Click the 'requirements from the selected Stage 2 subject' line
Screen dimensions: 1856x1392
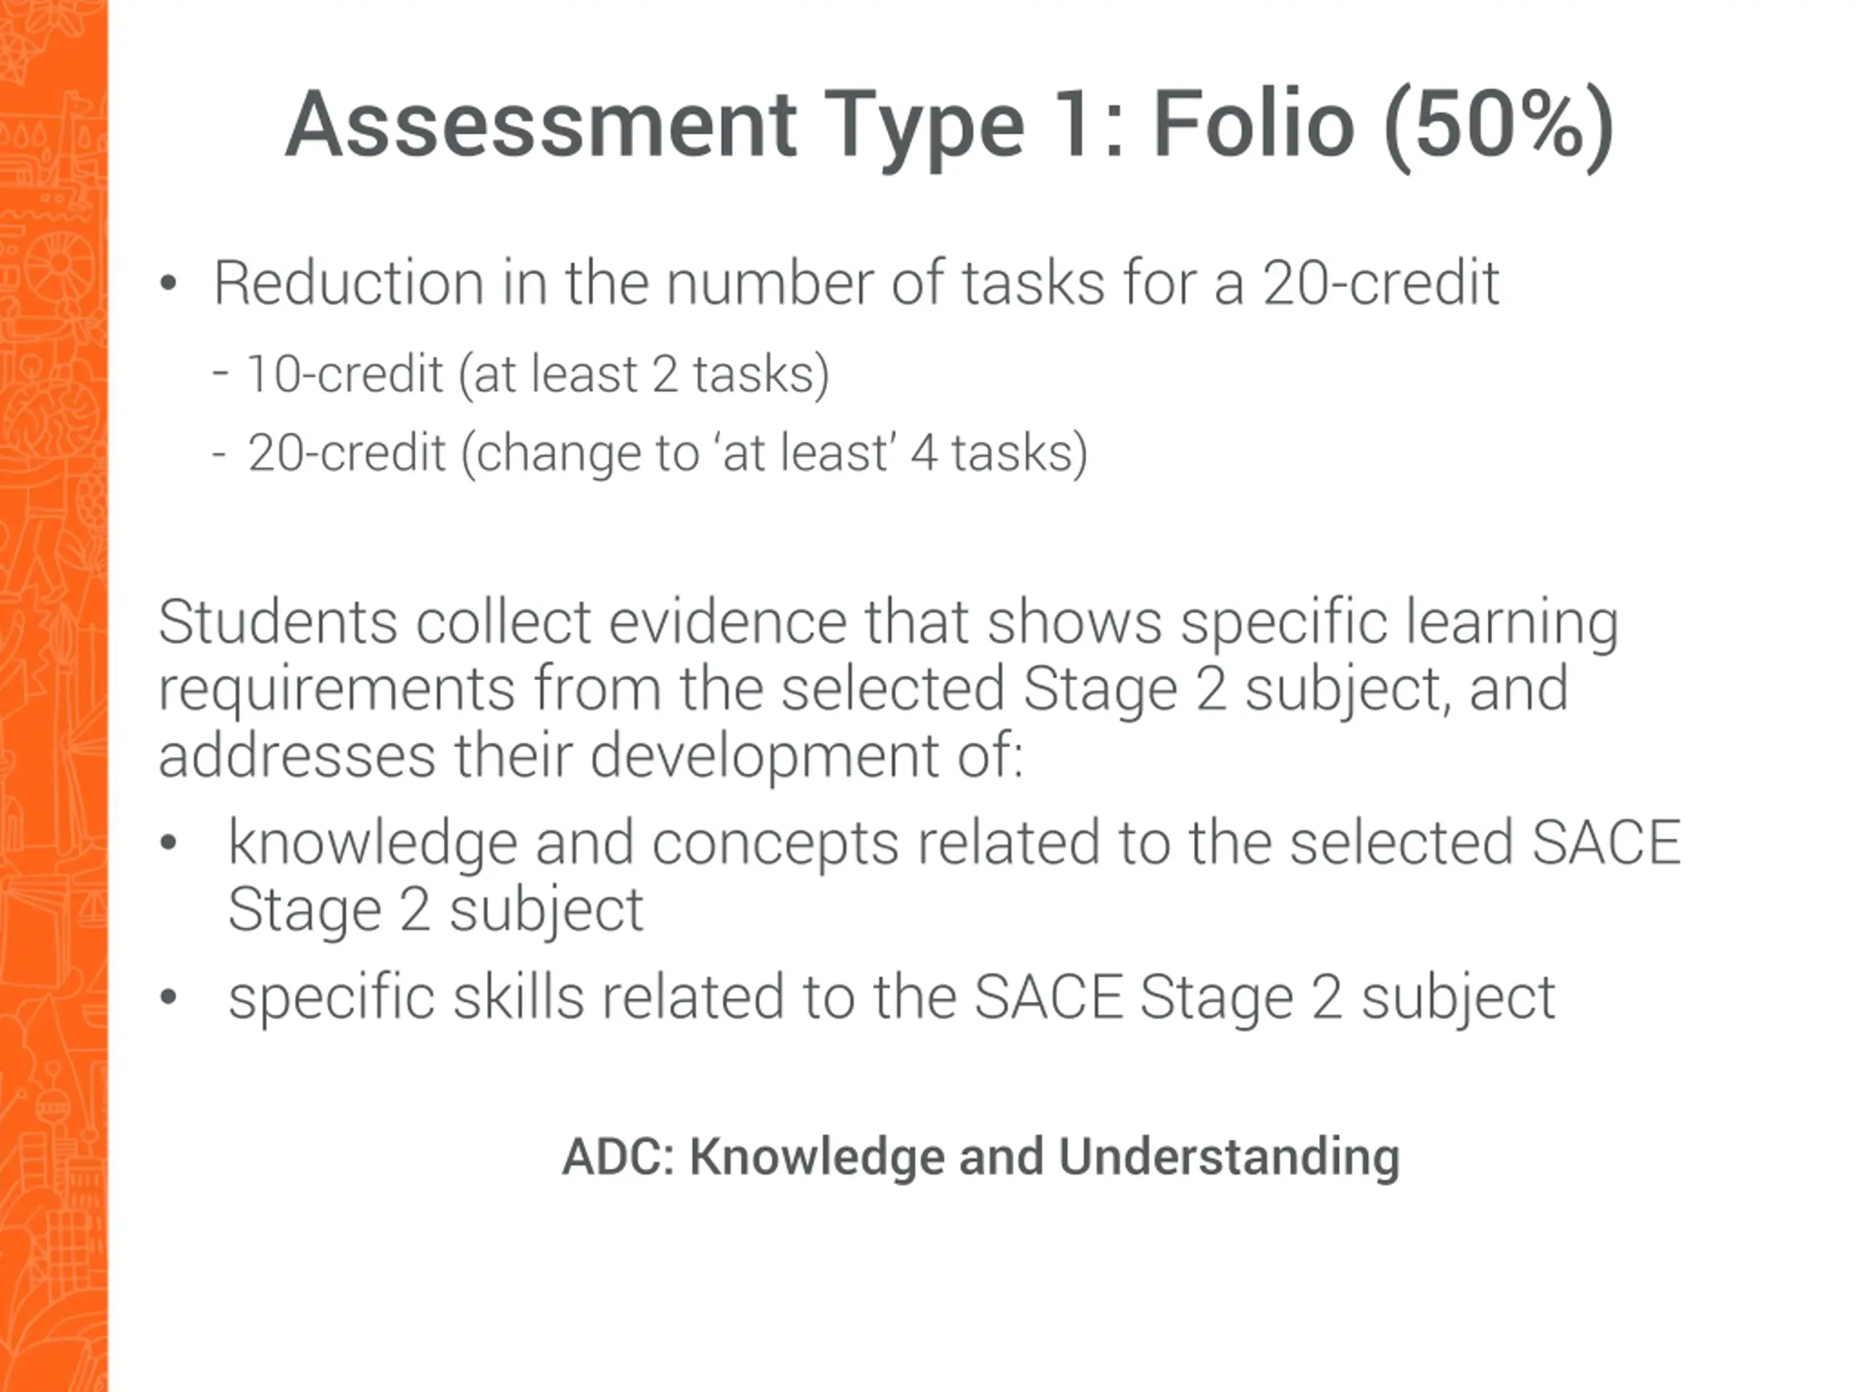863,689
